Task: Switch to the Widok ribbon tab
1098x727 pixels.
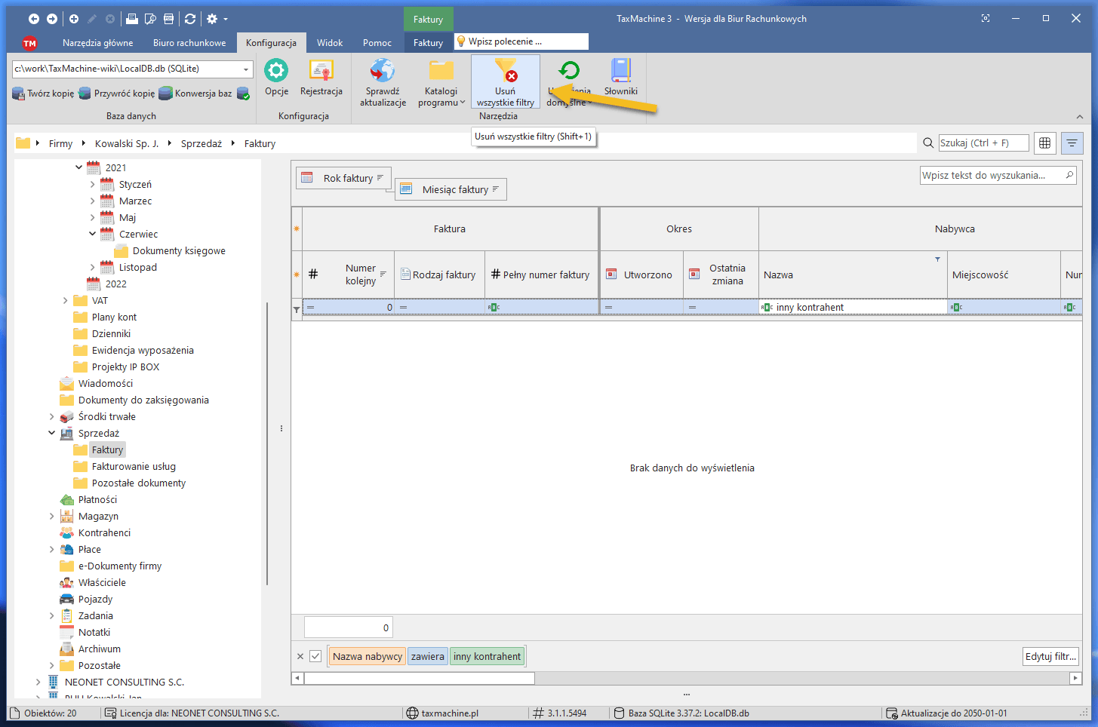Action: [330, 43]
